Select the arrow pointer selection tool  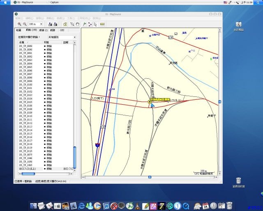coord(95,24)
